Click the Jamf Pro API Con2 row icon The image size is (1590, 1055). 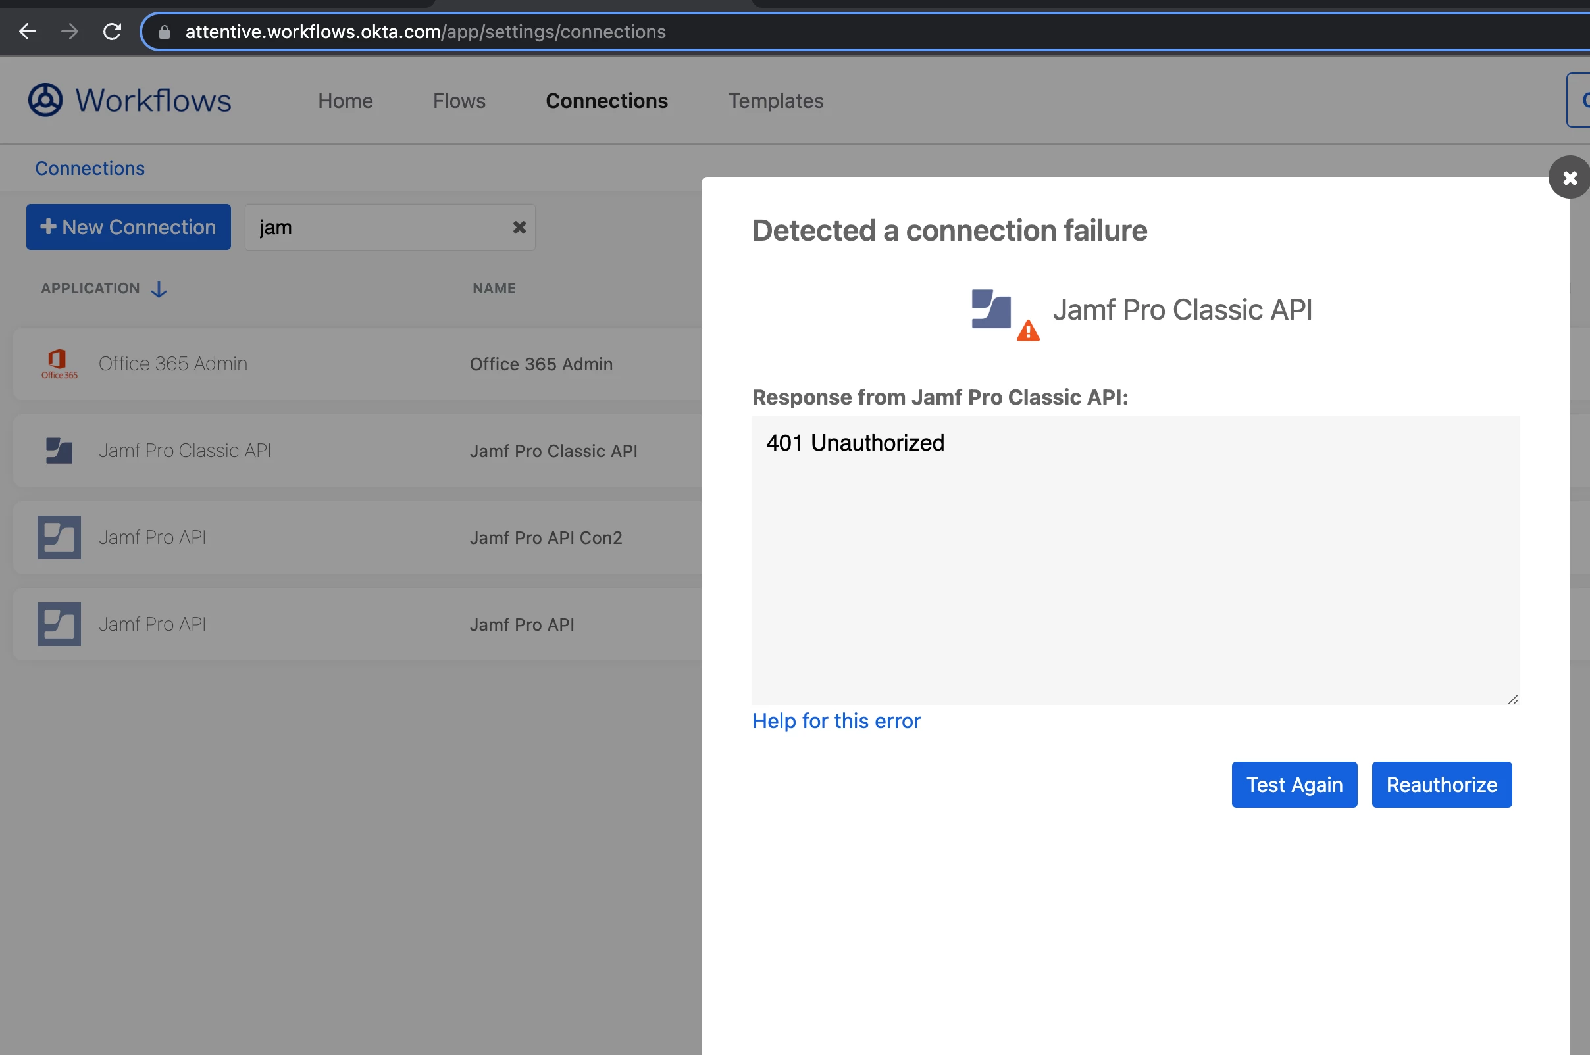[59, 537]
